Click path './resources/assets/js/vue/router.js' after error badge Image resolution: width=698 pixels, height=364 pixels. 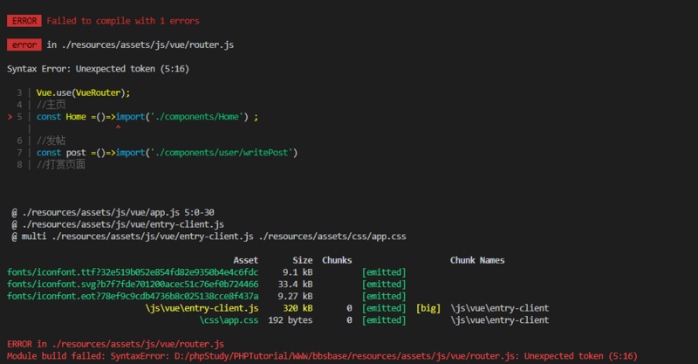pos(147,45)
